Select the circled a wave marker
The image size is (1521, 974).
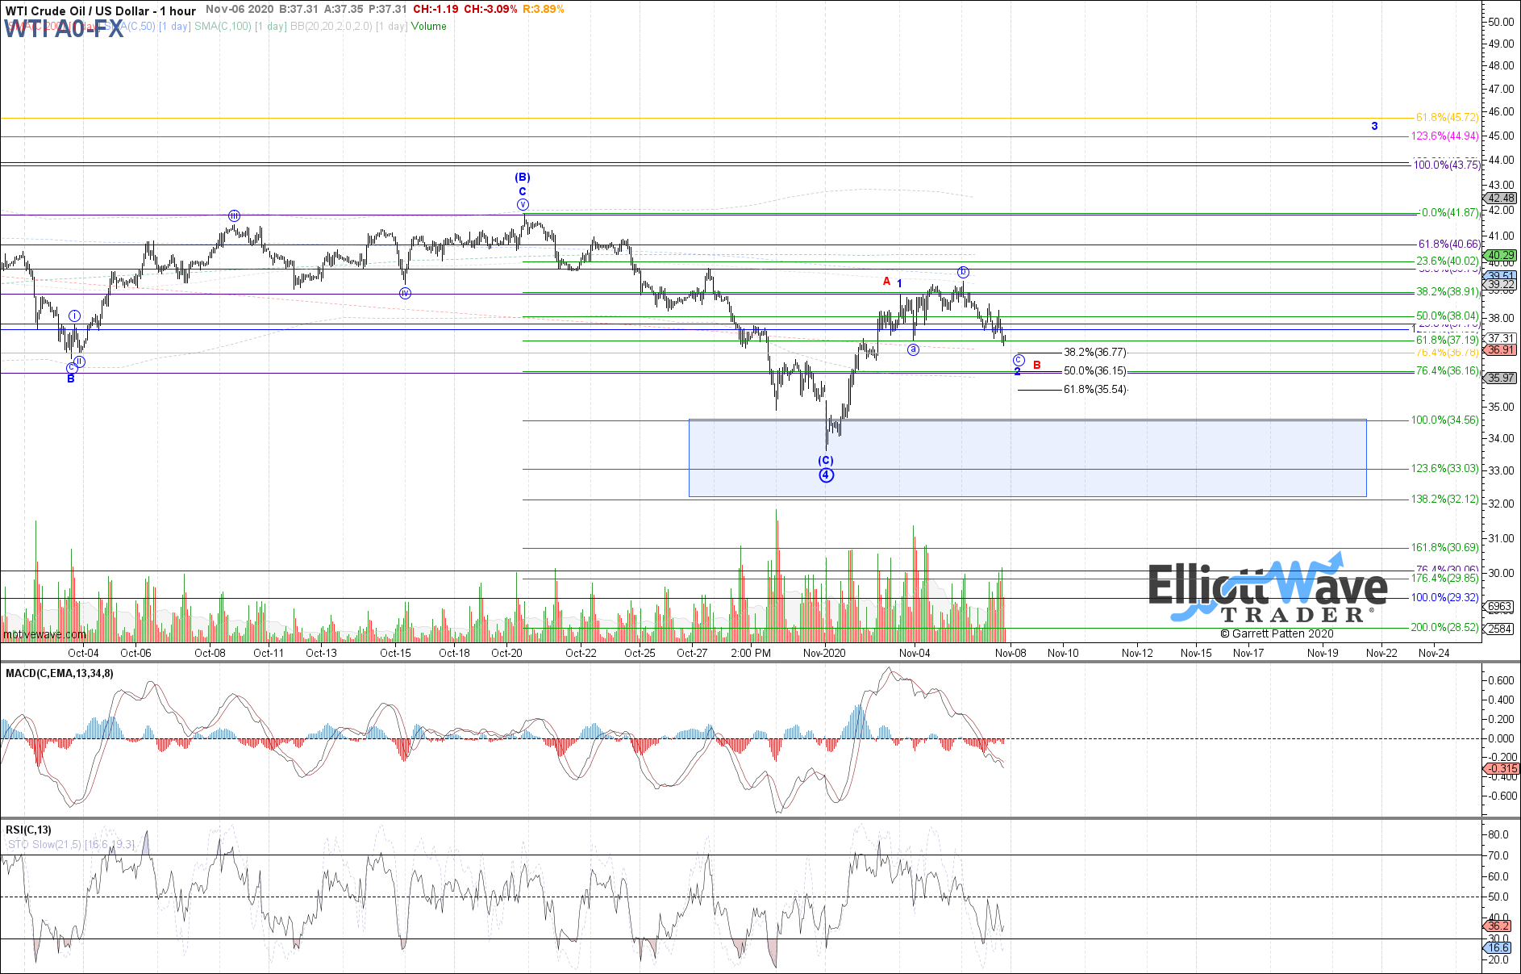click(x=913, y=349)
